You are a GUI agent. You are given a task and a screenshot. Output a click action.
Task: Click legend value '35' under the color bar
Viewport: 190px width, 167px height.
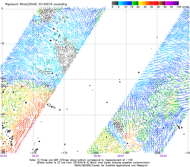tap(158, 7)
